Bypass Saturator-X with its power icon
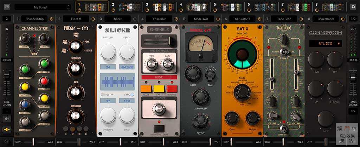This screenshot has width=360, height=147. point(259,19)
